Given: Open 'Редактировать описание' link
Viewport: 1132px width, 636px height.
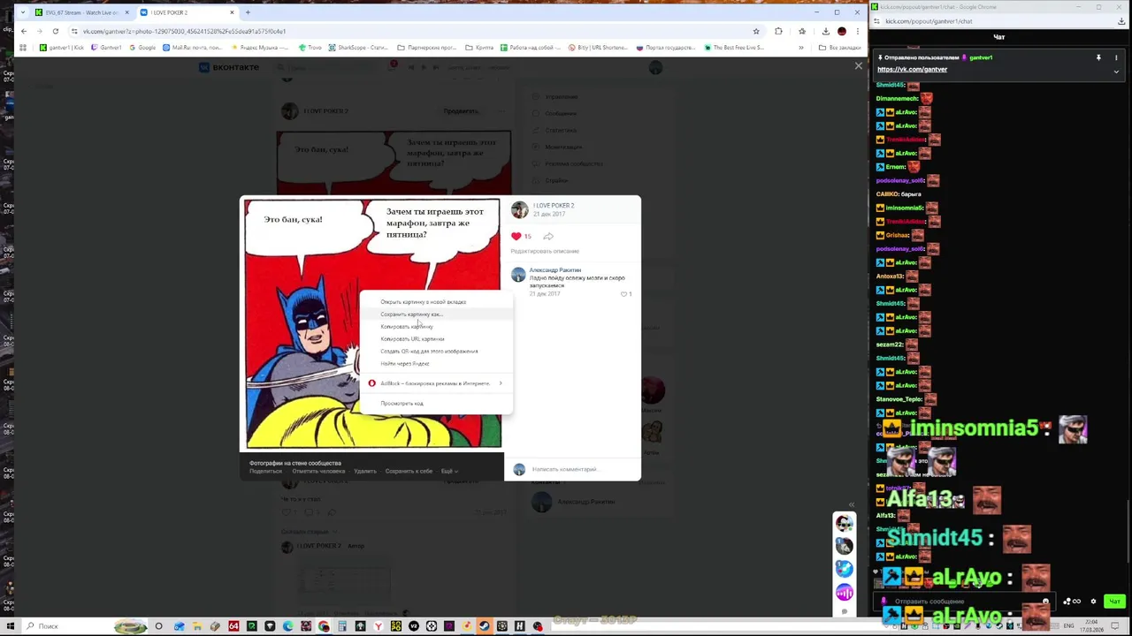Looking at the screenshot, I should tap(545, 251).
